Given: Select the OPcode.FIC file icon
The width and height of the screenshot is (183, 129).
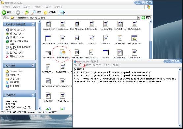Looking at the screenshot, I should point(120,53).
